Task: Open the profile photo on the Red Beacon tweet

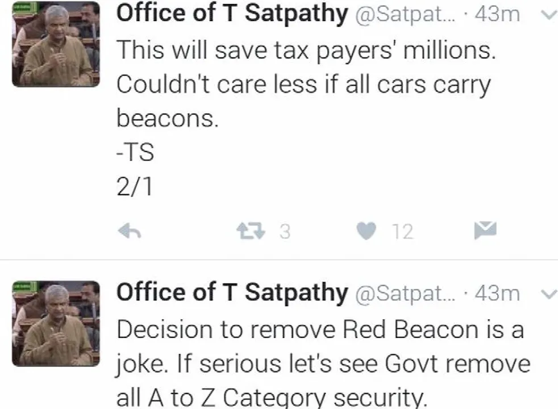Action: (x=56, y=324)
